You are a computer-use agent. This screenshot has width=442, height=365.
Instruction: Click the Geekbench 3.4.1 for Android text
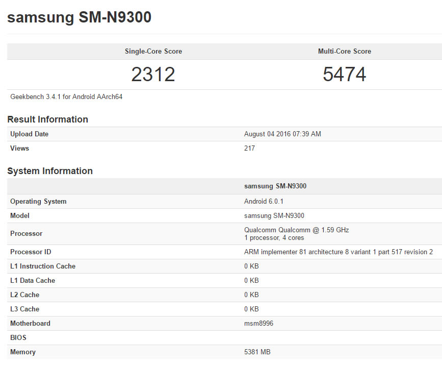(66, 96)
